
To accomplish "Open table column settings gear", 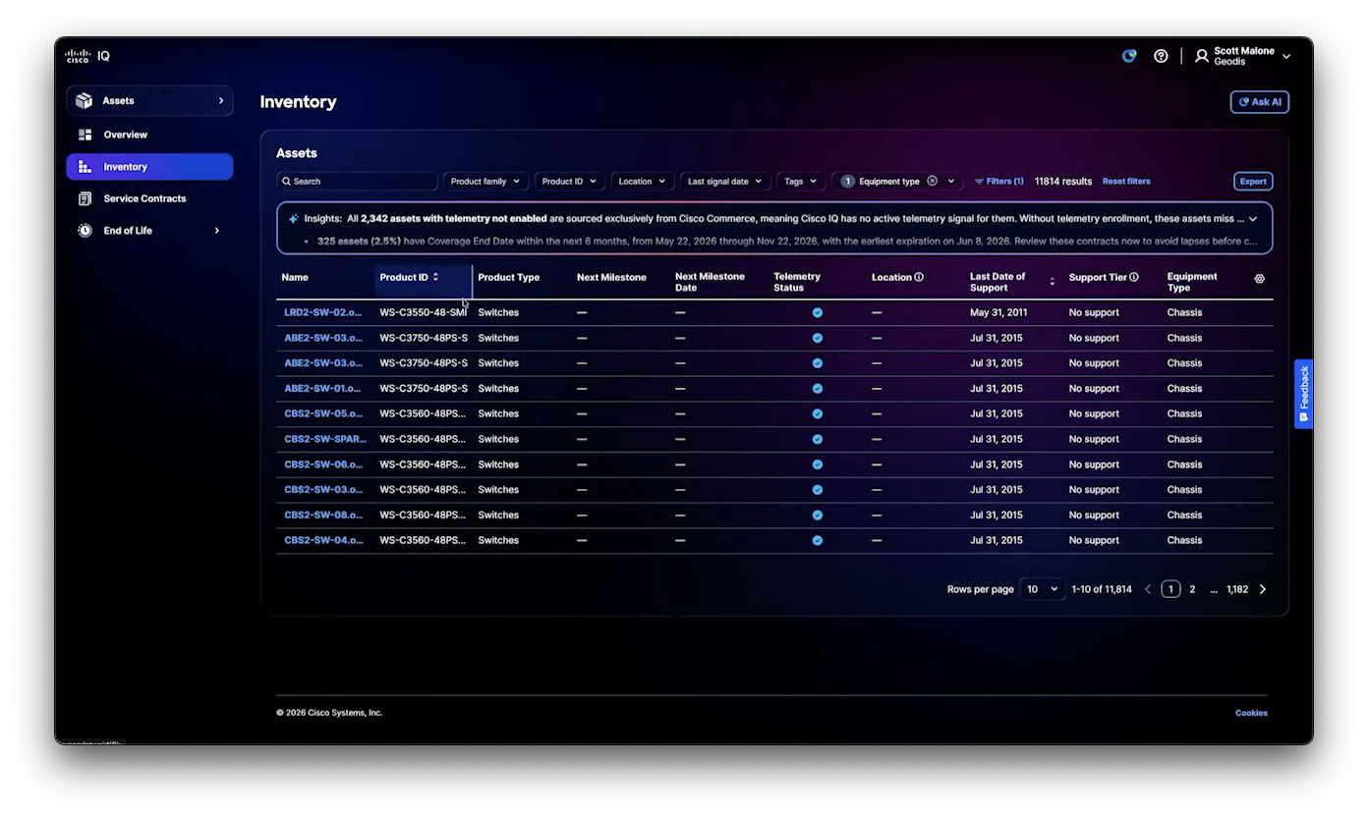I will point(1259,279).
